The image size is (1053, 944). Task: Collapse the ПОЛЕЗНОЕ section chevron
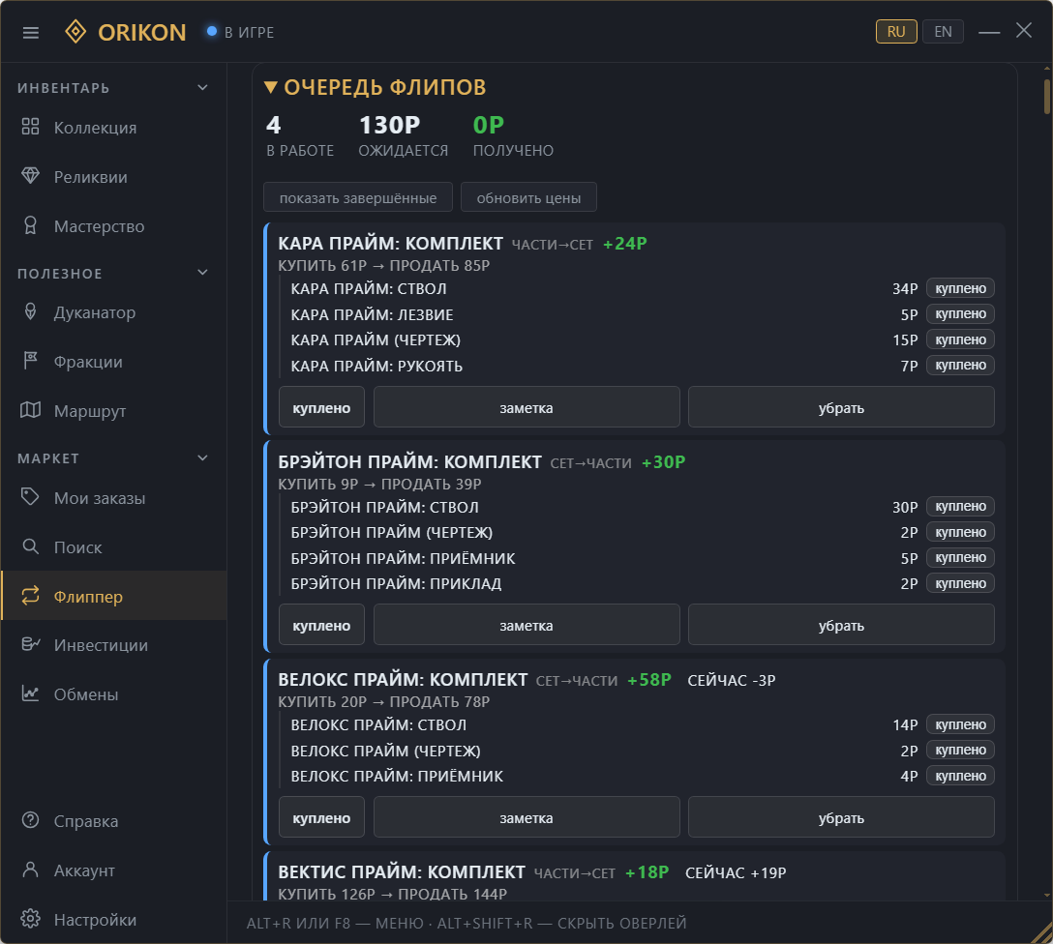tap(203, 273)
